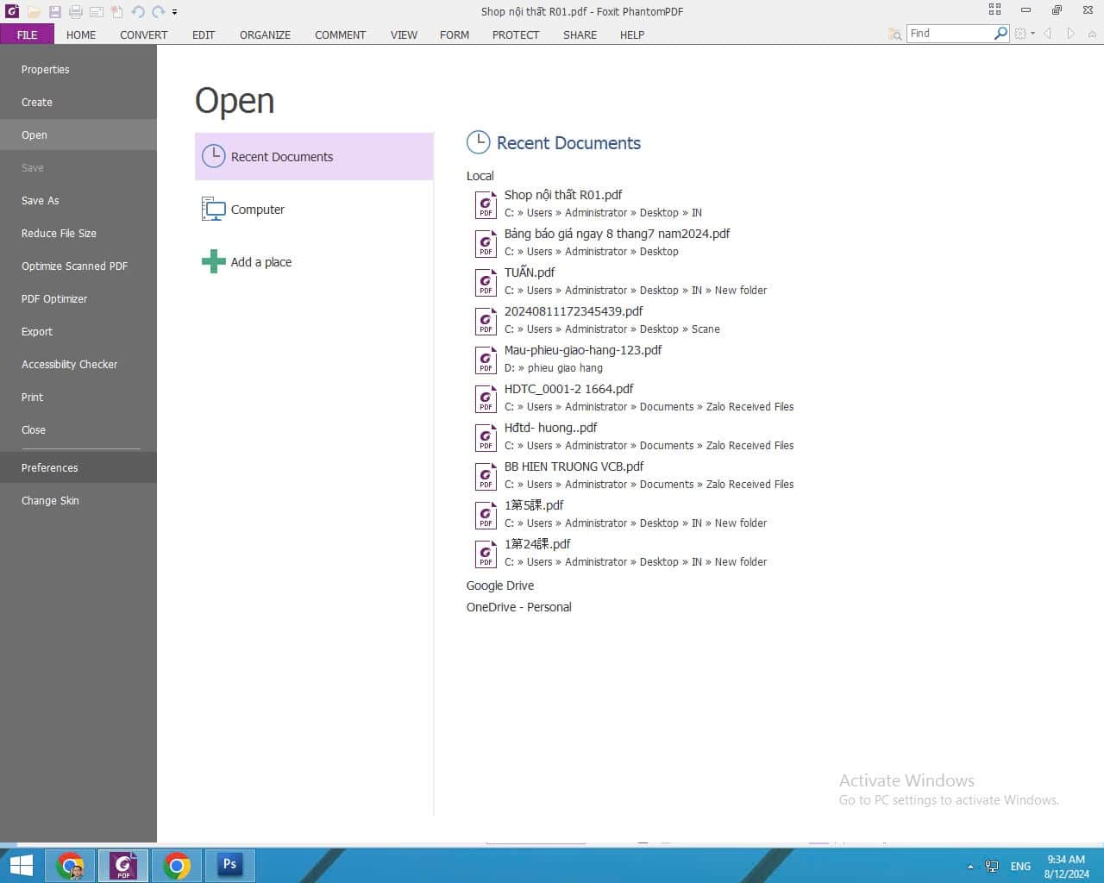Open the Customize Quick Access Toolbar dropdown arrow
The image size is (1104, 883).
coord(174,12)
